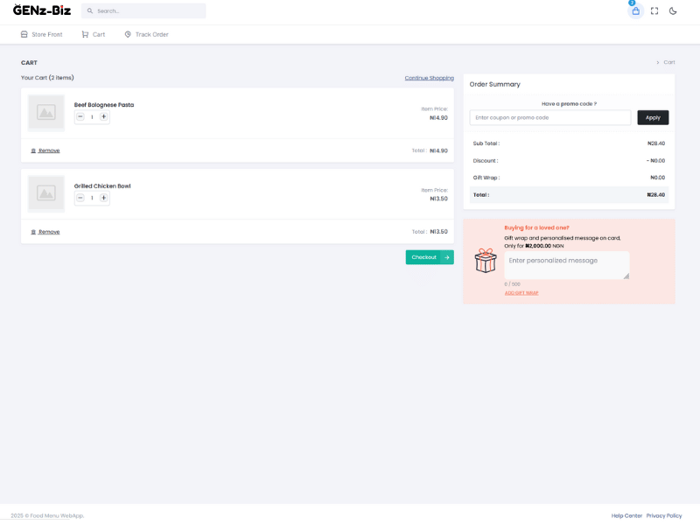Image resolution: width=700 pixels, height=525 pixels.
Task: Increase Grilled Chicken Bowl quantity
Action: (104, 198)
